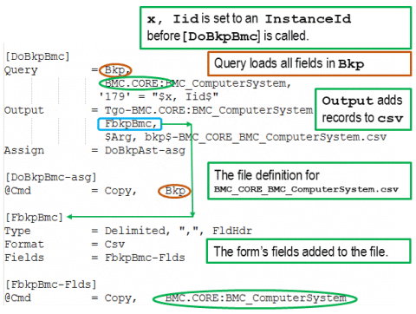Click the Assign value DoBkpAst-asg
The width and height of the screenshot is (416, 314).
(145, 150)
